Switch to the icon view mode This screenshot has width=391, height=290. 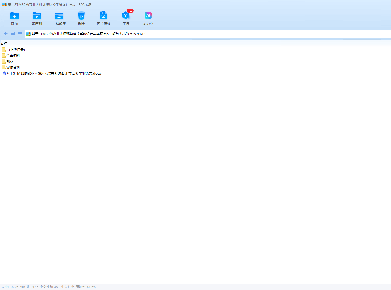coord(13,34)
